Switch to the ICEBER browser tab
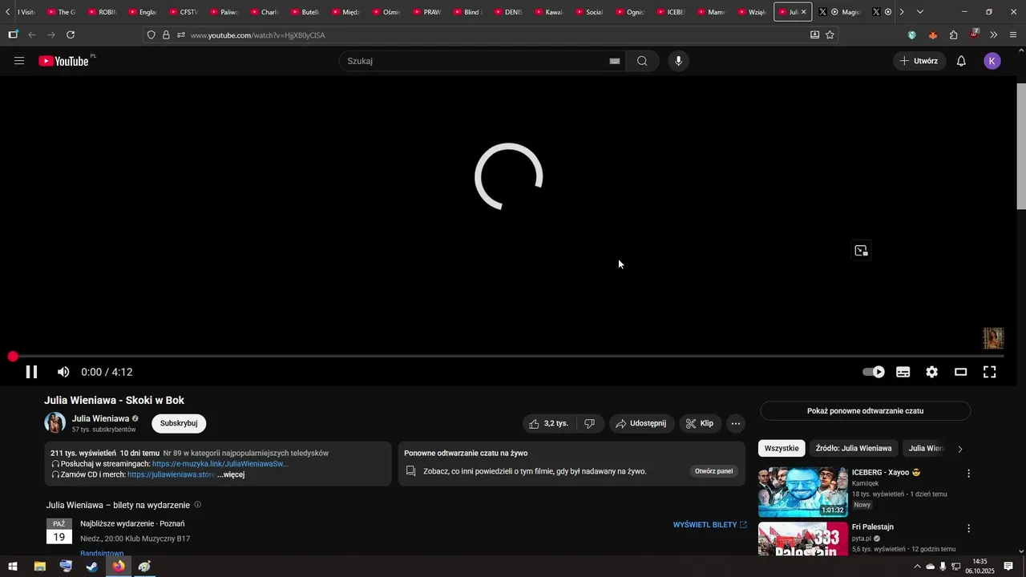Viewport: 1026px width, 577px height. point(671,12)
